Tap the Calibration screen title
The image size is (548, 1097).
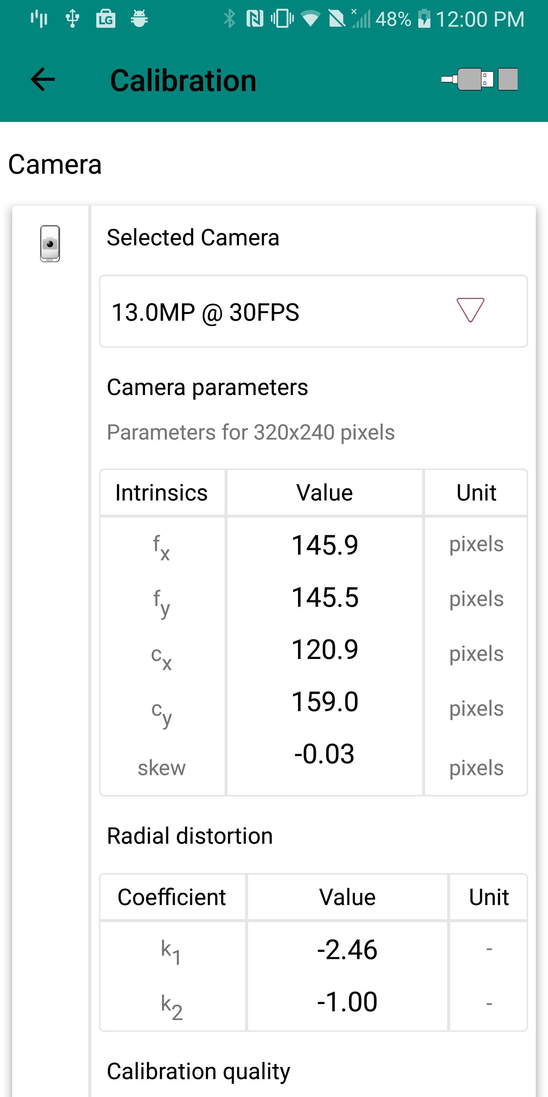pyautogui.click(x=183, y=80)
